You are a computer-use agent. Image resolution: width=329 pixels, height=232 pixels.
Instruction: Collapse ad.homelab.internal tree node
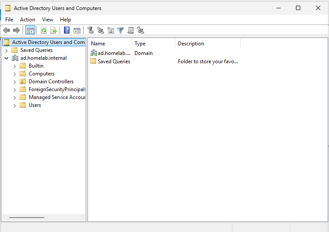pyautogui.click(x=7, y=58)
